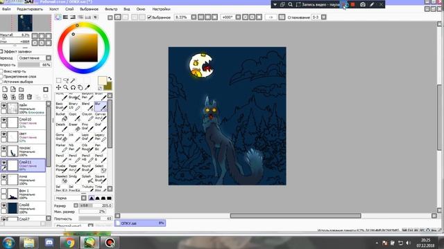Pick the Smdg smudge tool
Image resolution: width=444 pixels, height=249 pixels.
point(74,178)
